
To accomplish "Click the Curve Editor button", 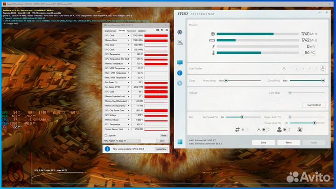I will click(x=314, y=105).
